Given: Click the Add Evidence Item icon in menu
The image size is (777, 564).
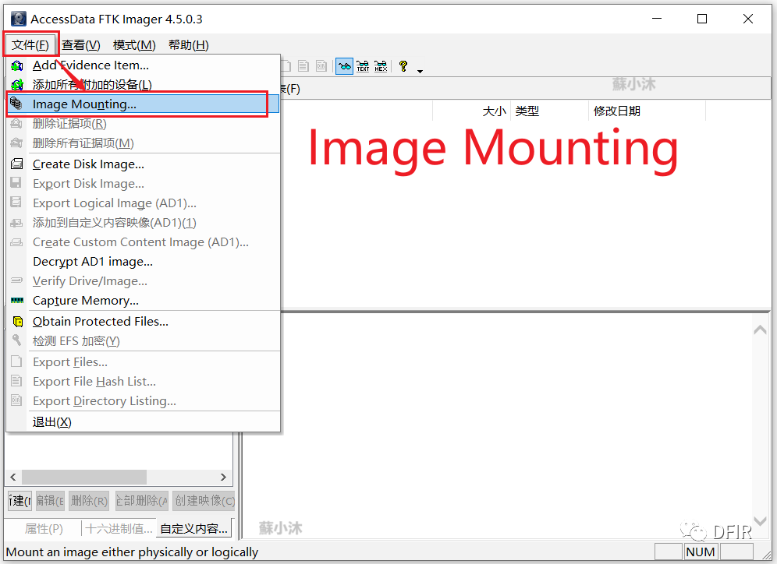Looking at the screenshot, I should pos(17,65).
